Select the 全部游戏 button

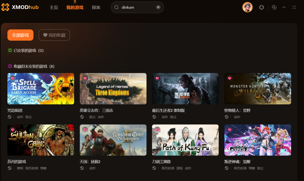tap(20, 35)
